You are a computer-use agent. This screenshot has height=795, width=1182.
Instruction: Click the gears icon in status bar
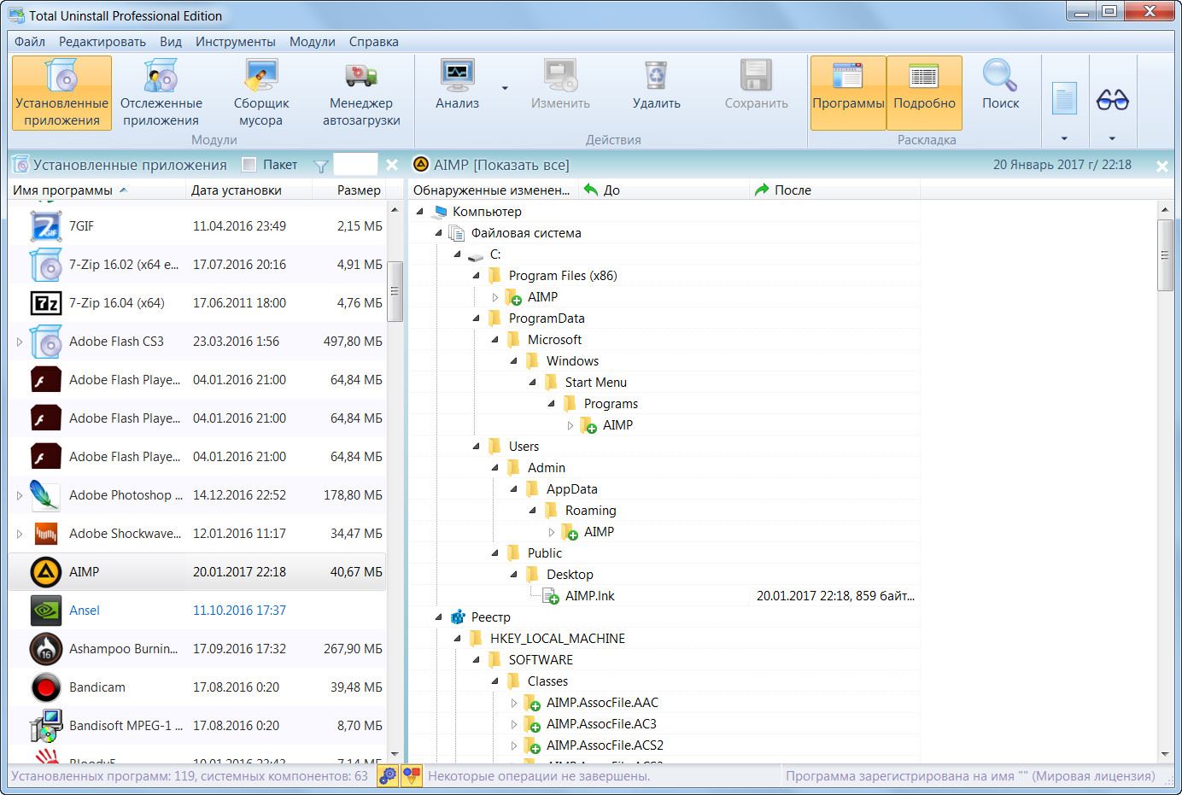(x=388, y=775)
